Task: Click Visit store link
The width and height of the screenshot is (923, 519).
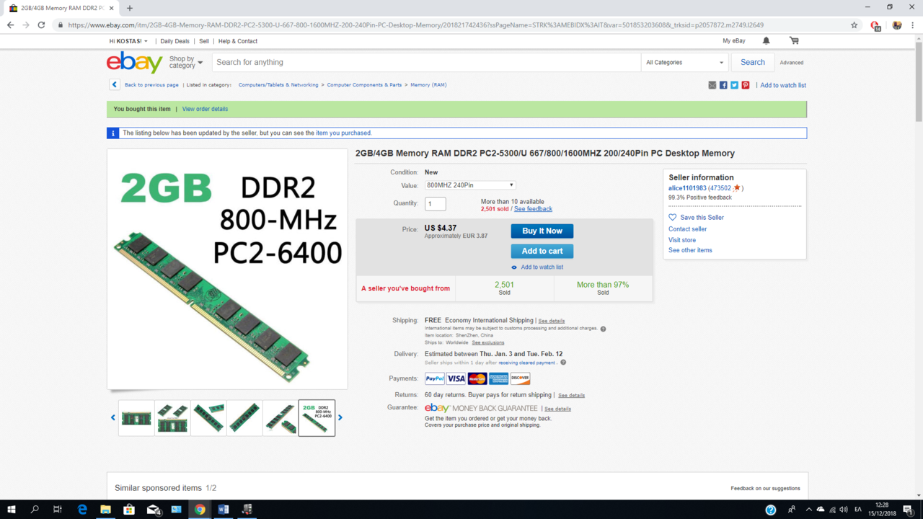Action: click(682, 240)
